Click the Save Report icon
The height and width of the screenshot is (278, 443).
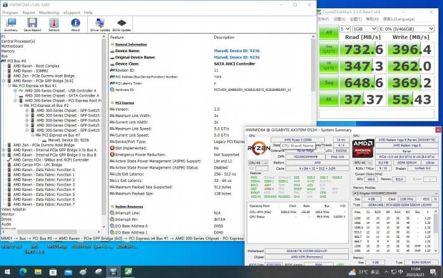point(32,24)
